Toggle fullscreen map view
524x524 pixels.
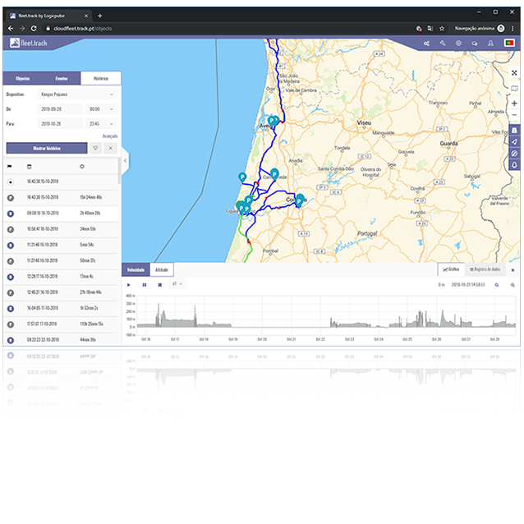point(514,73)
